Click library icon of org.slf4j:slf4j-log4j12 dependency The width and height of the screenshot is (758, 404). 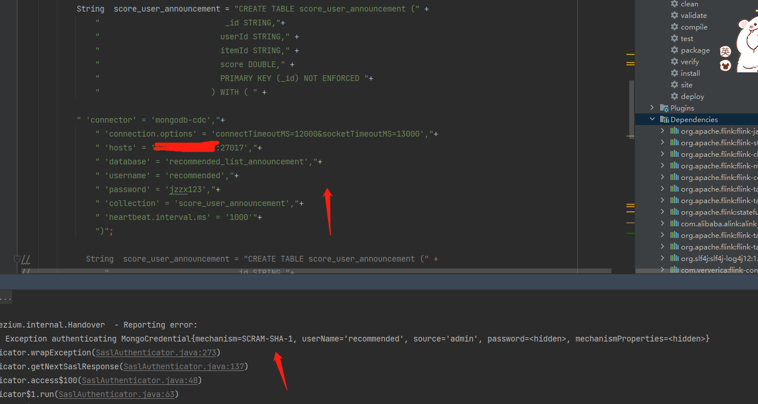coord(675,258)
